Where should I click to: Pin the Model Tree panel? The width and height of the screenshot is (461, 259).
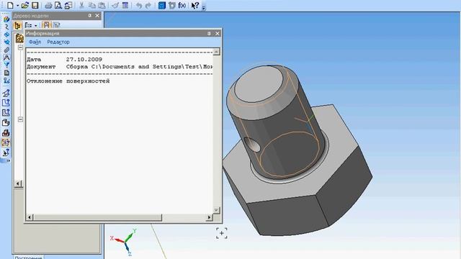click(x=89, y=16)
